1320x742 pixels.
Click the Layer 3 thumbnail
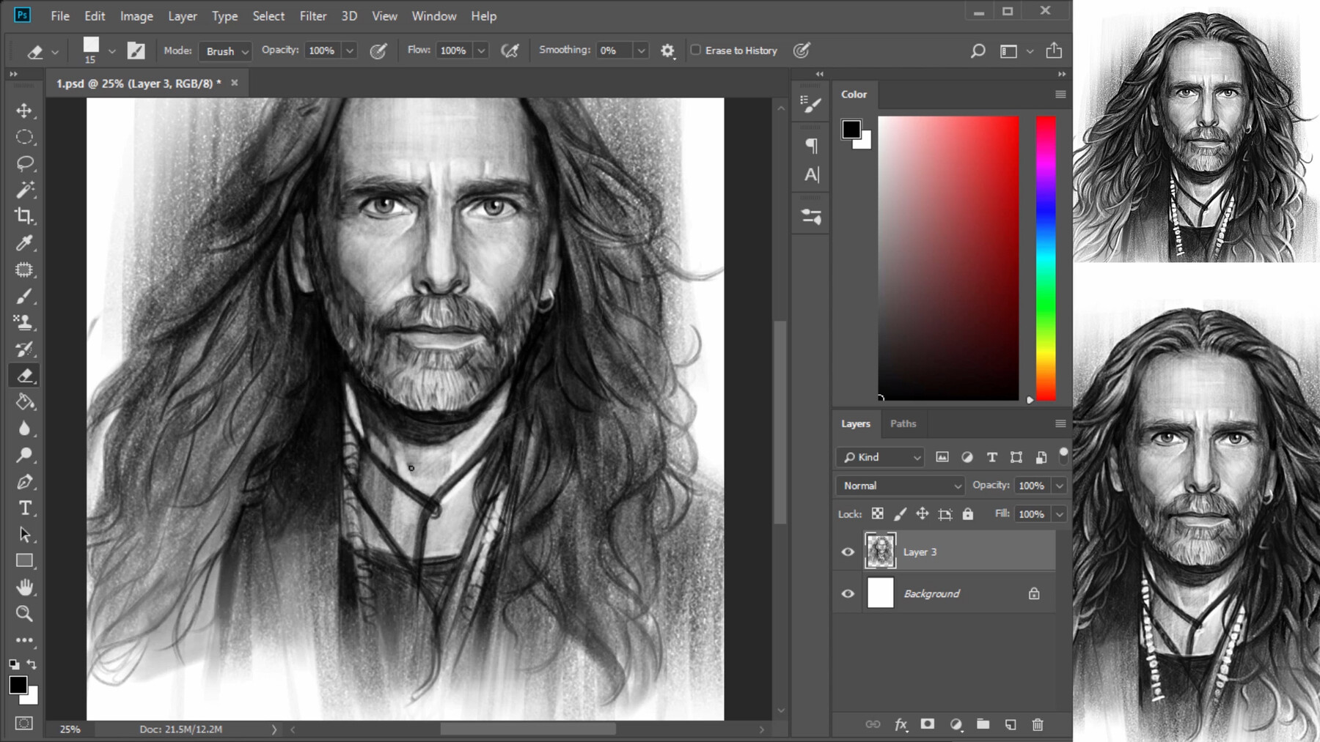tap(881, 552)
